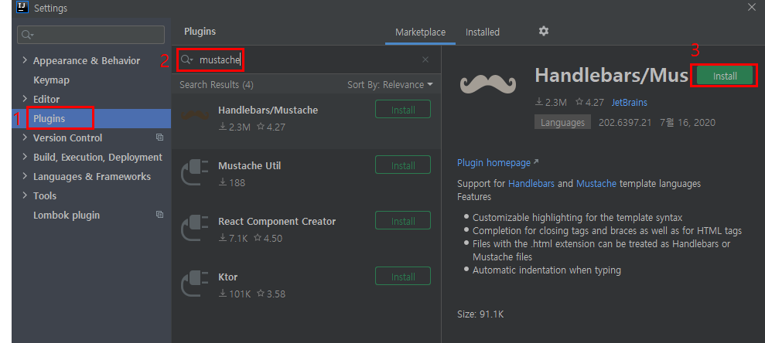Open the Handlebars link in description
This screenshot has width=765, height=343.
click(x=531, y=184)
